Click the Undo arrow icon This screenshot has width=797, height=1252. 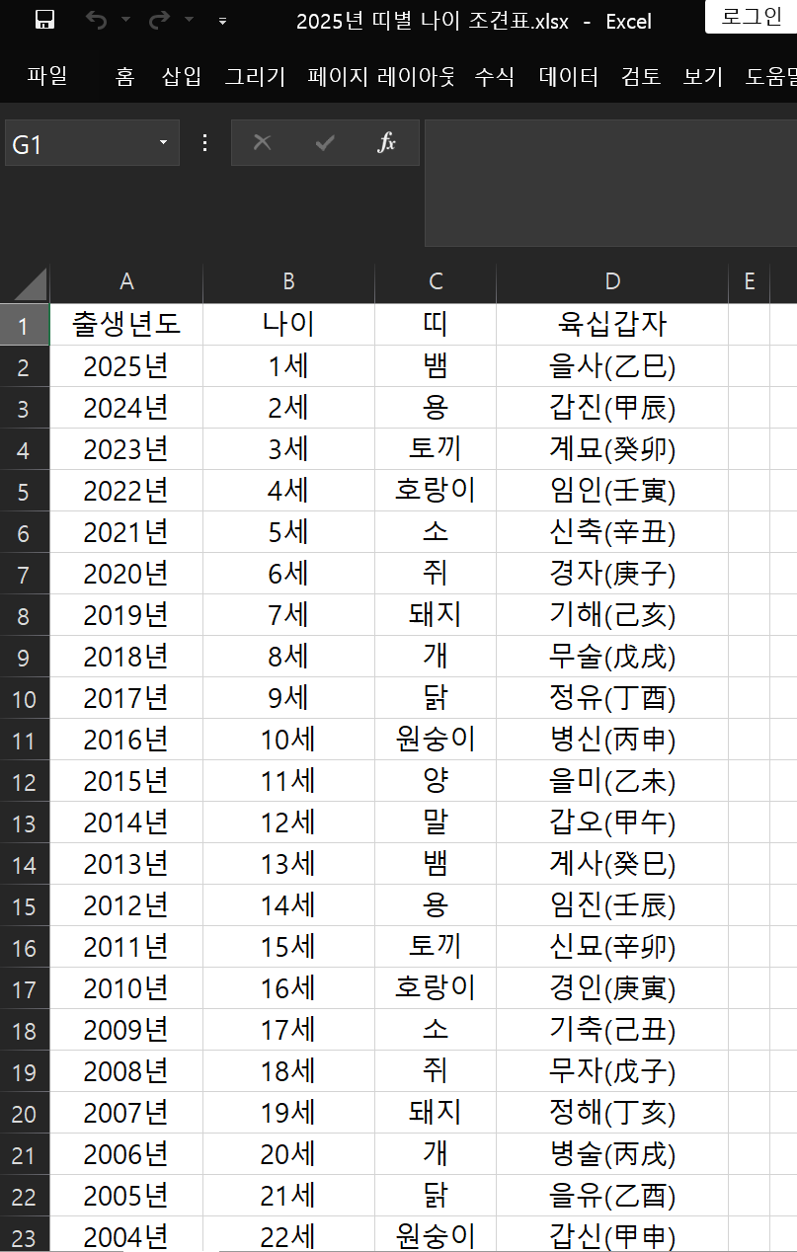point(96,20)
